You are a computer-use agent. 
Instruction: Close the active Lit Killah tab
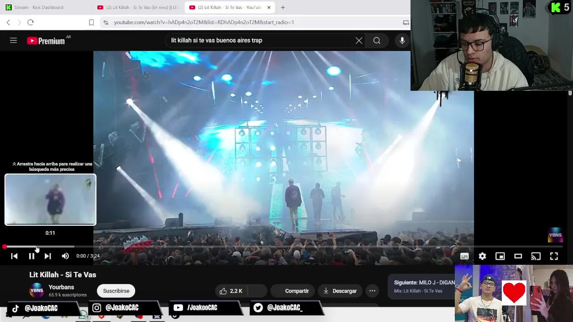tap(269, 7)
